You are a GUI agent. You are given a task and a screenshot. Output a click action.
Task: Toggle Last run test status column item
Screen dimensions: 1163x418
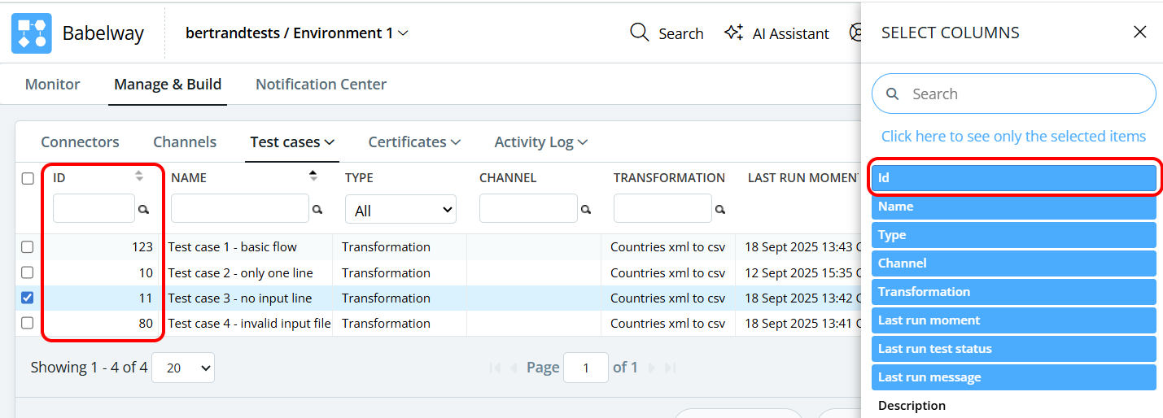click(1014, 349)
